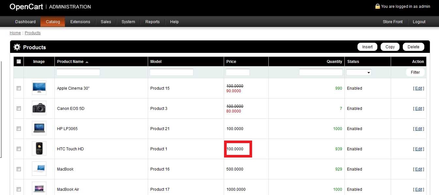439x195 pixels.
Task: Edit the MacBook Air product
Action: tap(418, 189)
